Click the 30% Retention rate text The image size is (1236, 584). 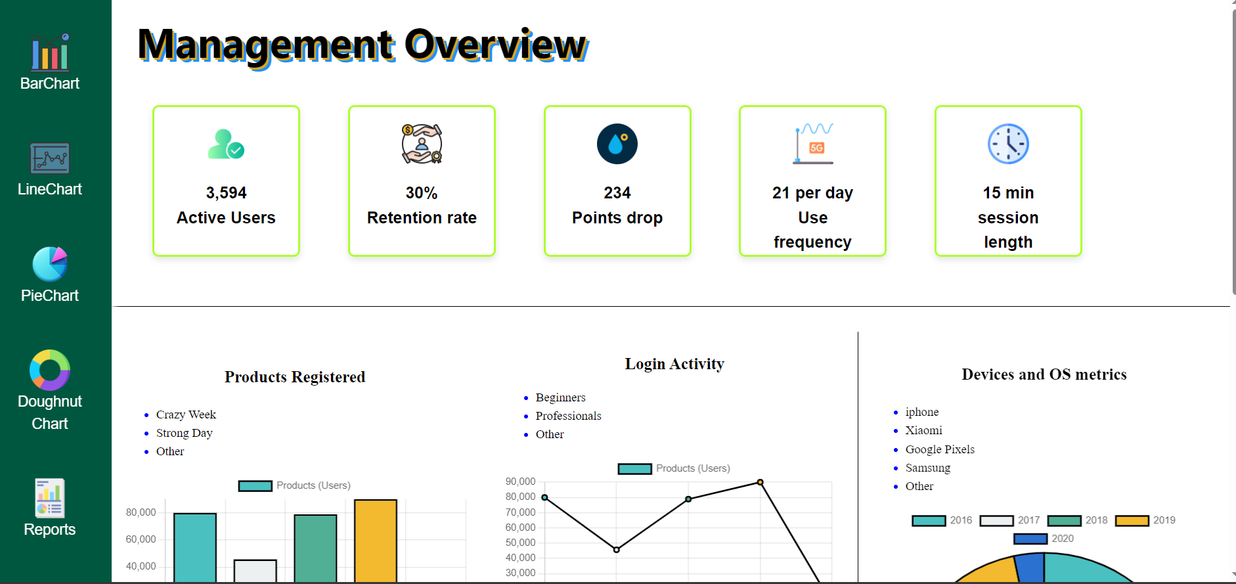pyautogui.click(x=422, y=205)
